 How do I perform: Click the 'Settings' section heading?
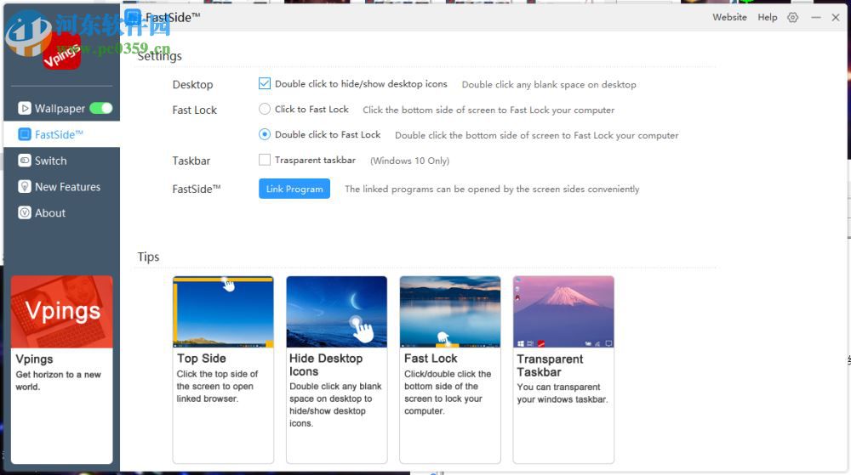[x=160, y=56]
